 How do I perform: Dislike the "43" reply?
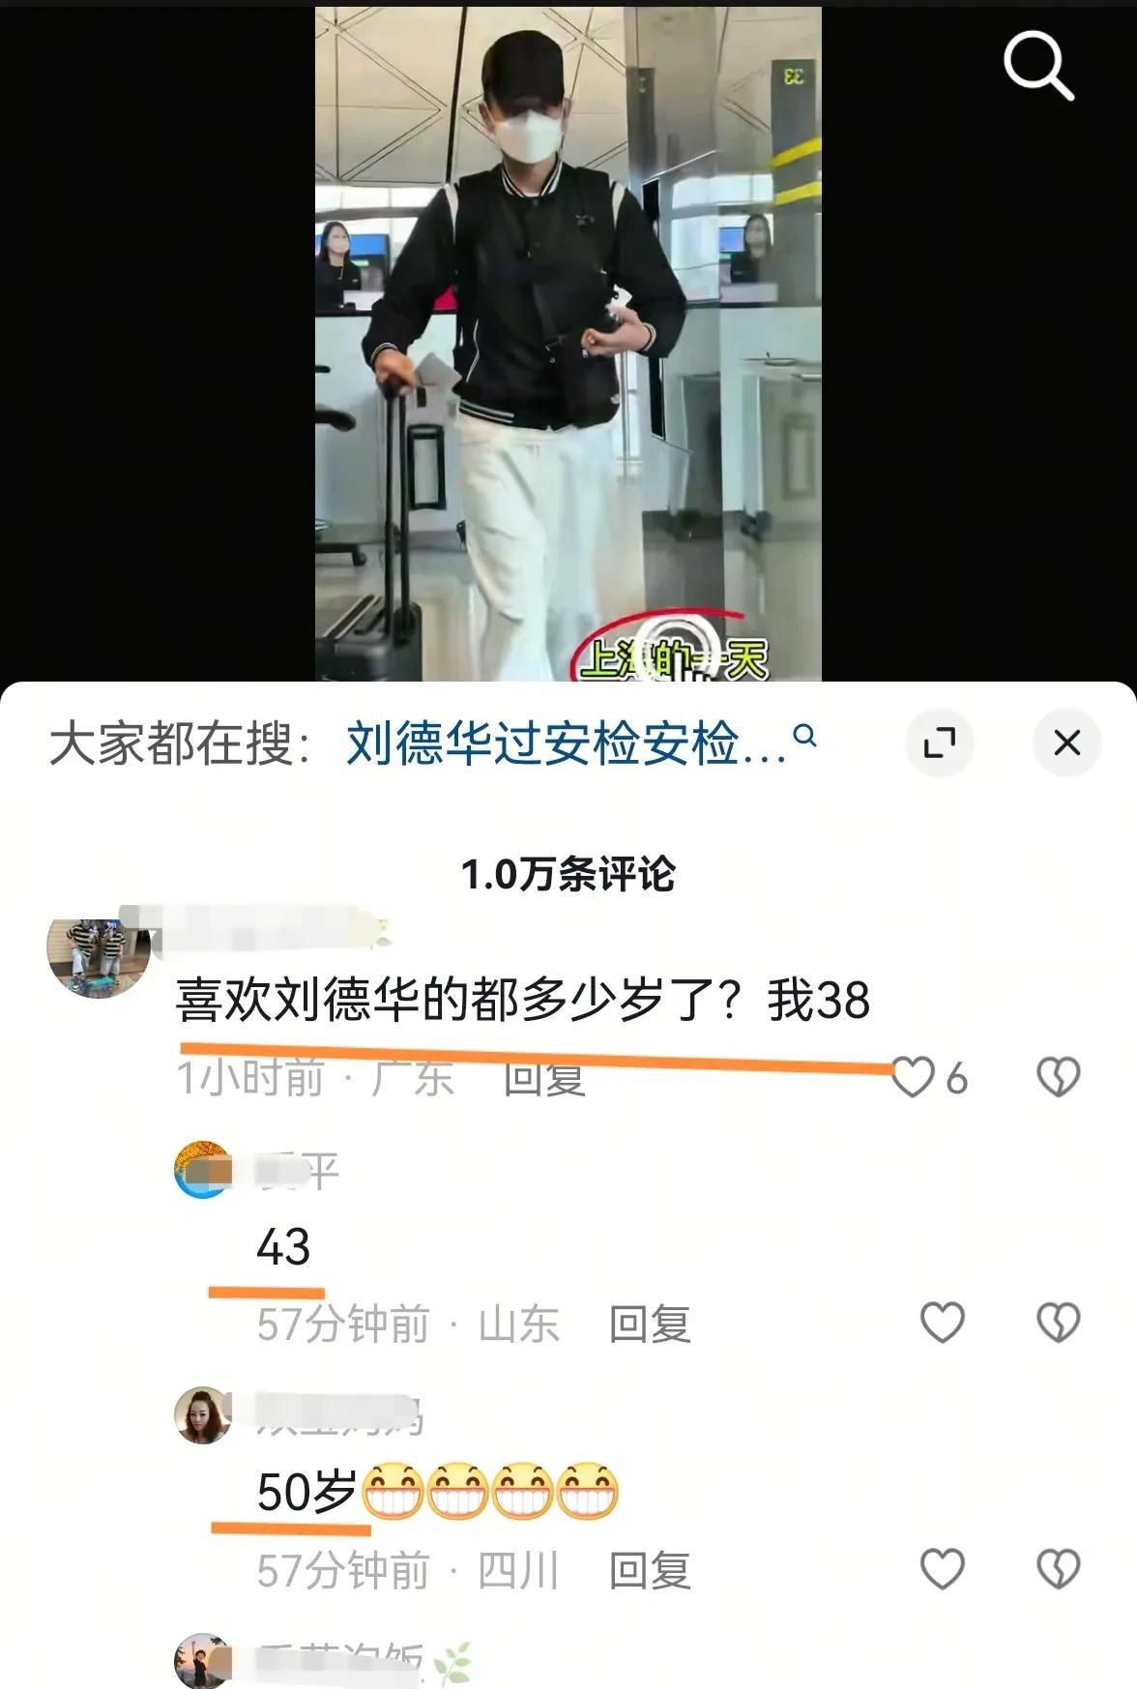pos(1058,1323)
